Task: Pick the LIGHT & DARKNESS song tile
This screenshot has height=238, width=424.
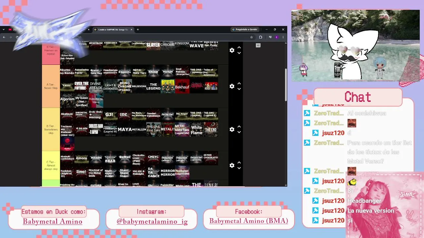Action: coord(110,86)
